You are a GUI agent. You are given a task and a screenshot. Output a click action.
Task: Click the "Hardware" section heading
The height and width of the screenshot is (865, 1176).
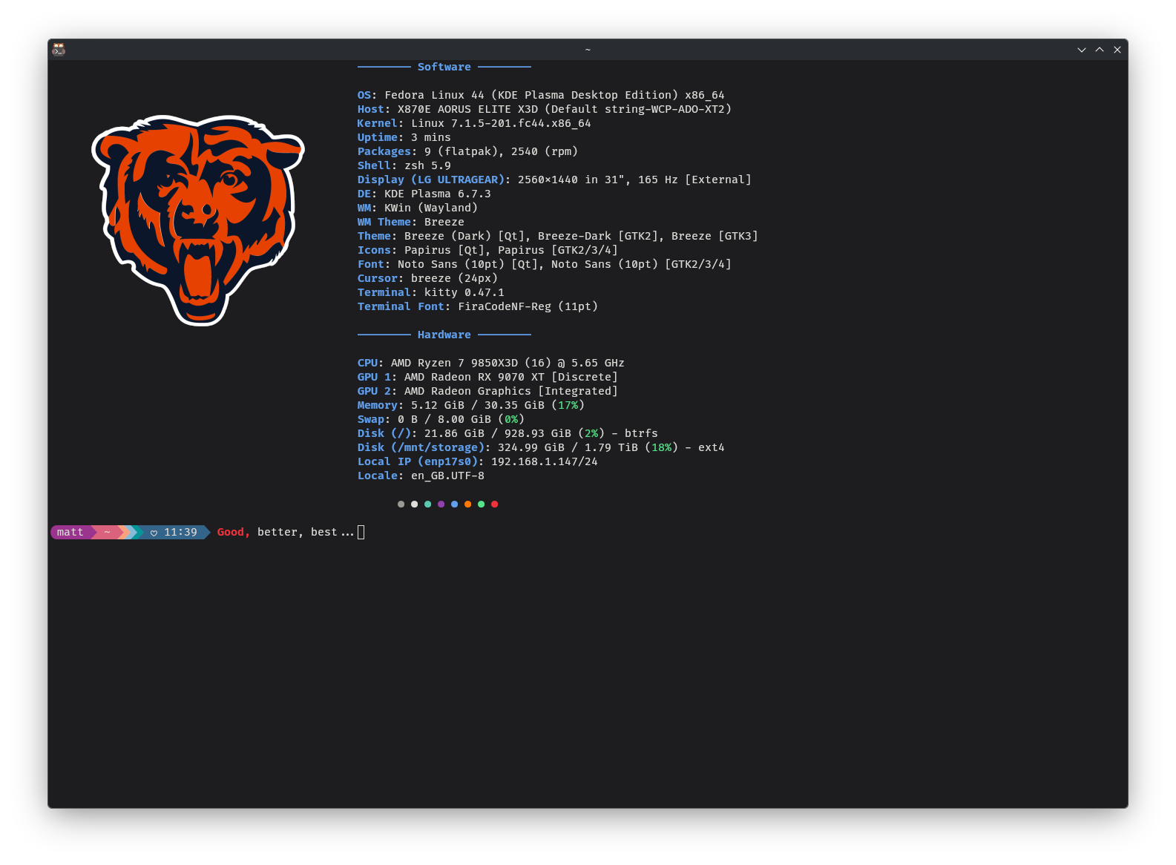click(x=444, y=335)
